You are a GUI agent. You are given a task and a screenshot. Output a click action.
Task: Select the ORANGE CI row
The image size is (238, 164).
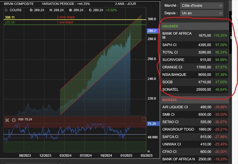(195, 67)
